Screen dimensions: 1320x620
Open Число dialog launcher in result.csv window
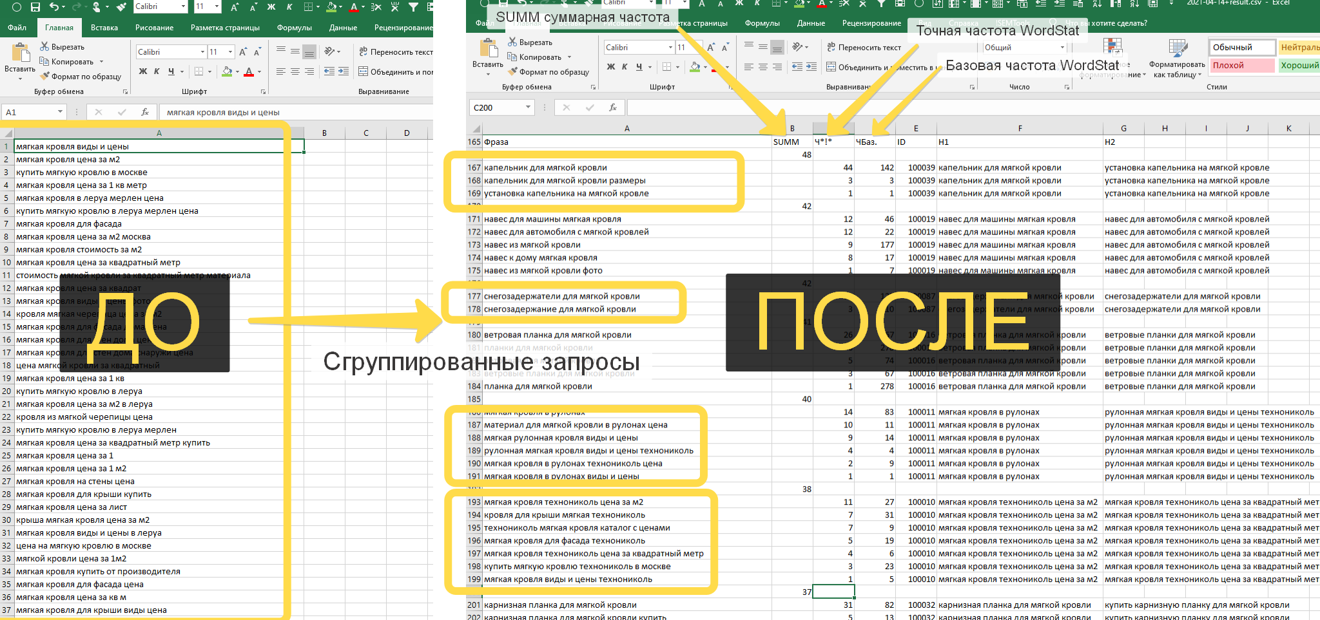pos(1067,87)
